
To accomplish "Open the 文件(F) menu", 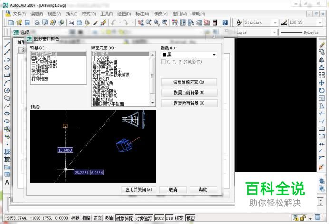I will [19, 14].
